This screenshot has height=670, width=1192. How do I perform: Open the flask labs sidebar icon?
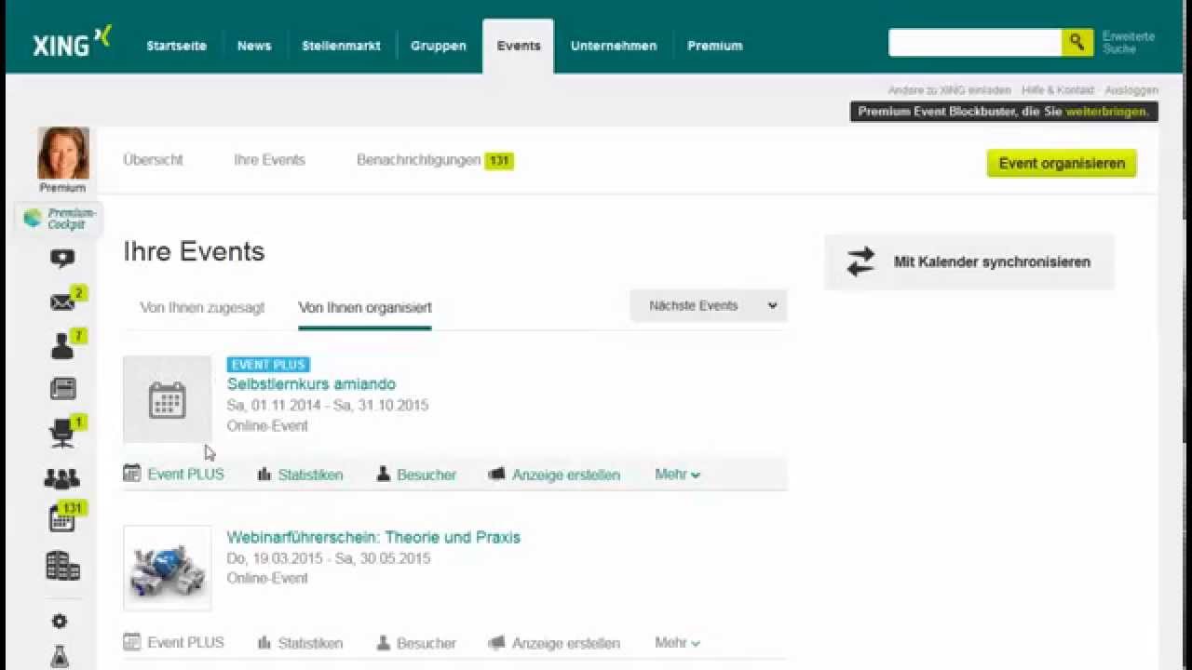pos(60,657)
